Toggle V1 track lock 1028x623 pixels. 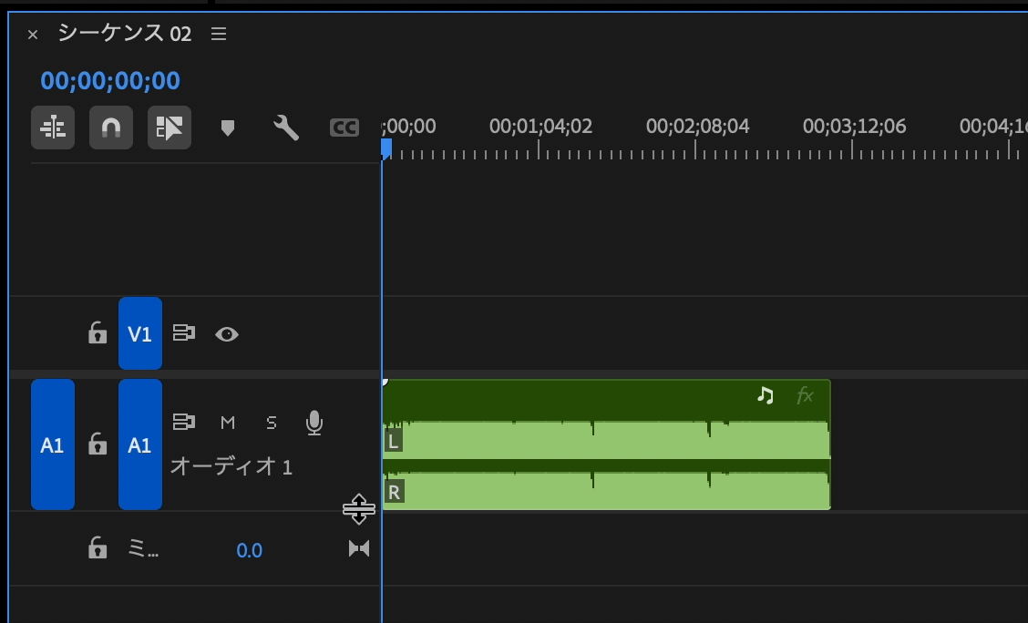97,332
